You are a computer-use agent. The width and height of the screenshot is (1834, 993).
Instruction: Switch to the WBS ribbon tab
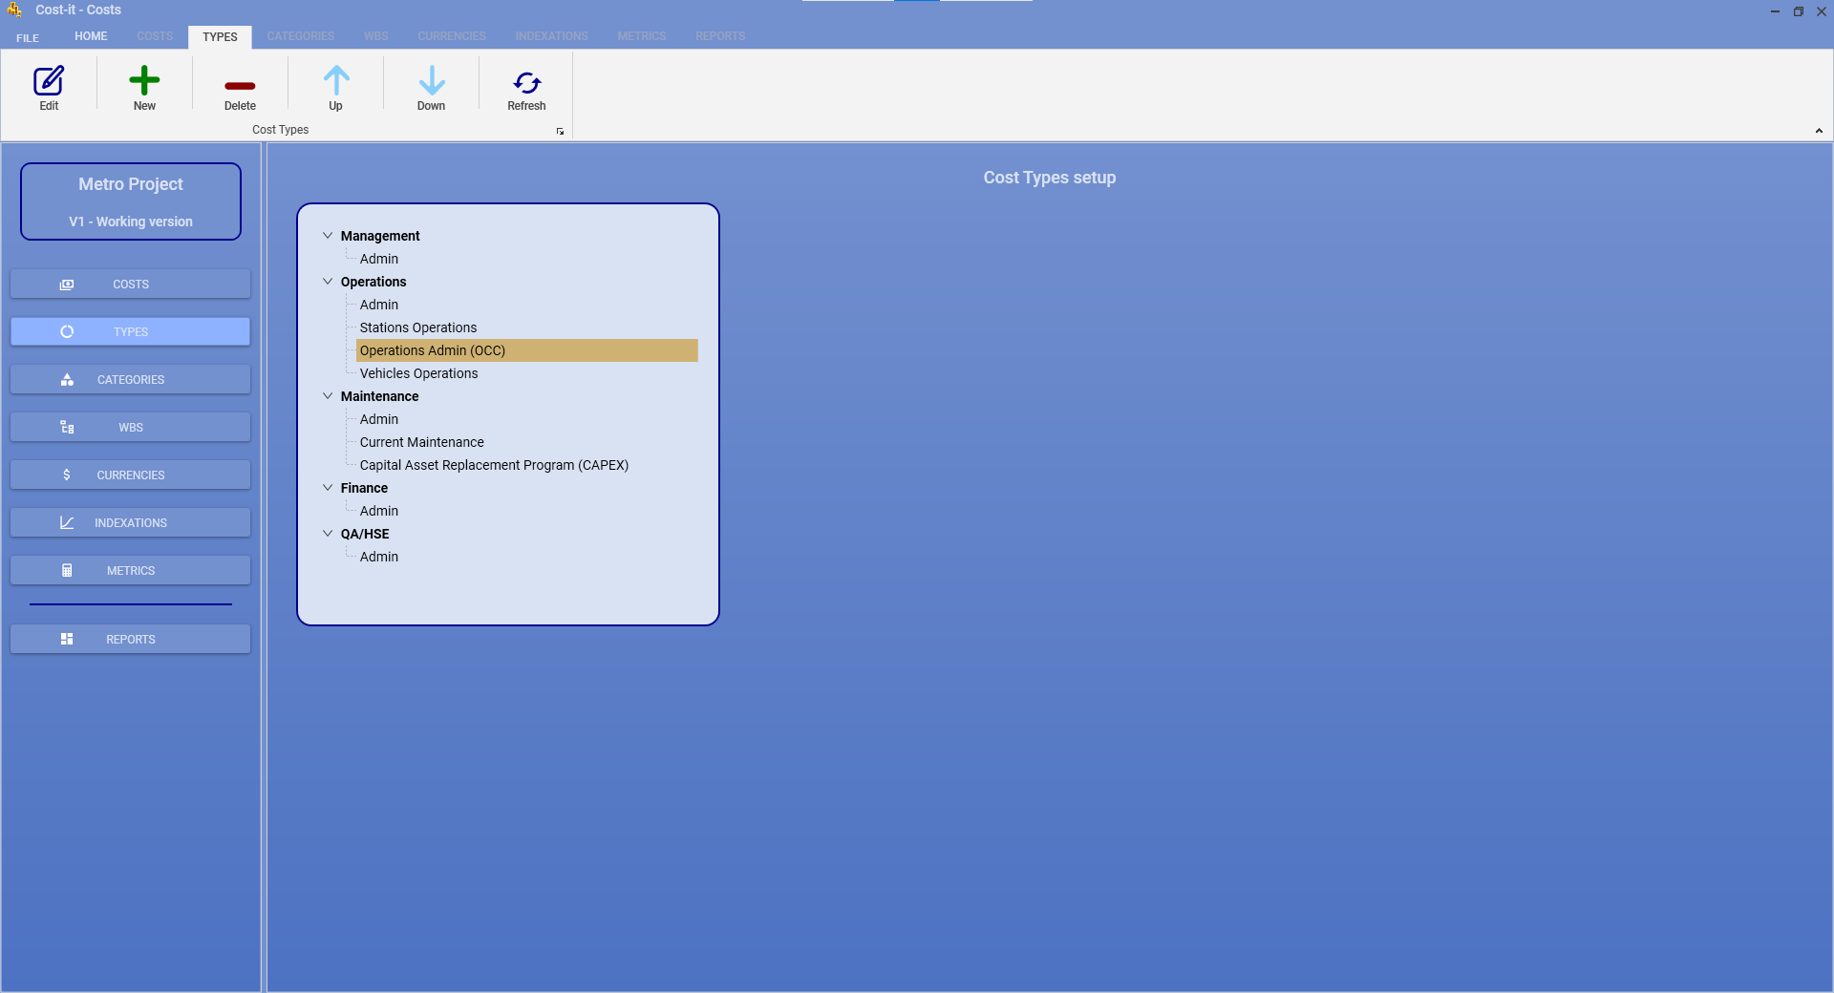[376, 36]
